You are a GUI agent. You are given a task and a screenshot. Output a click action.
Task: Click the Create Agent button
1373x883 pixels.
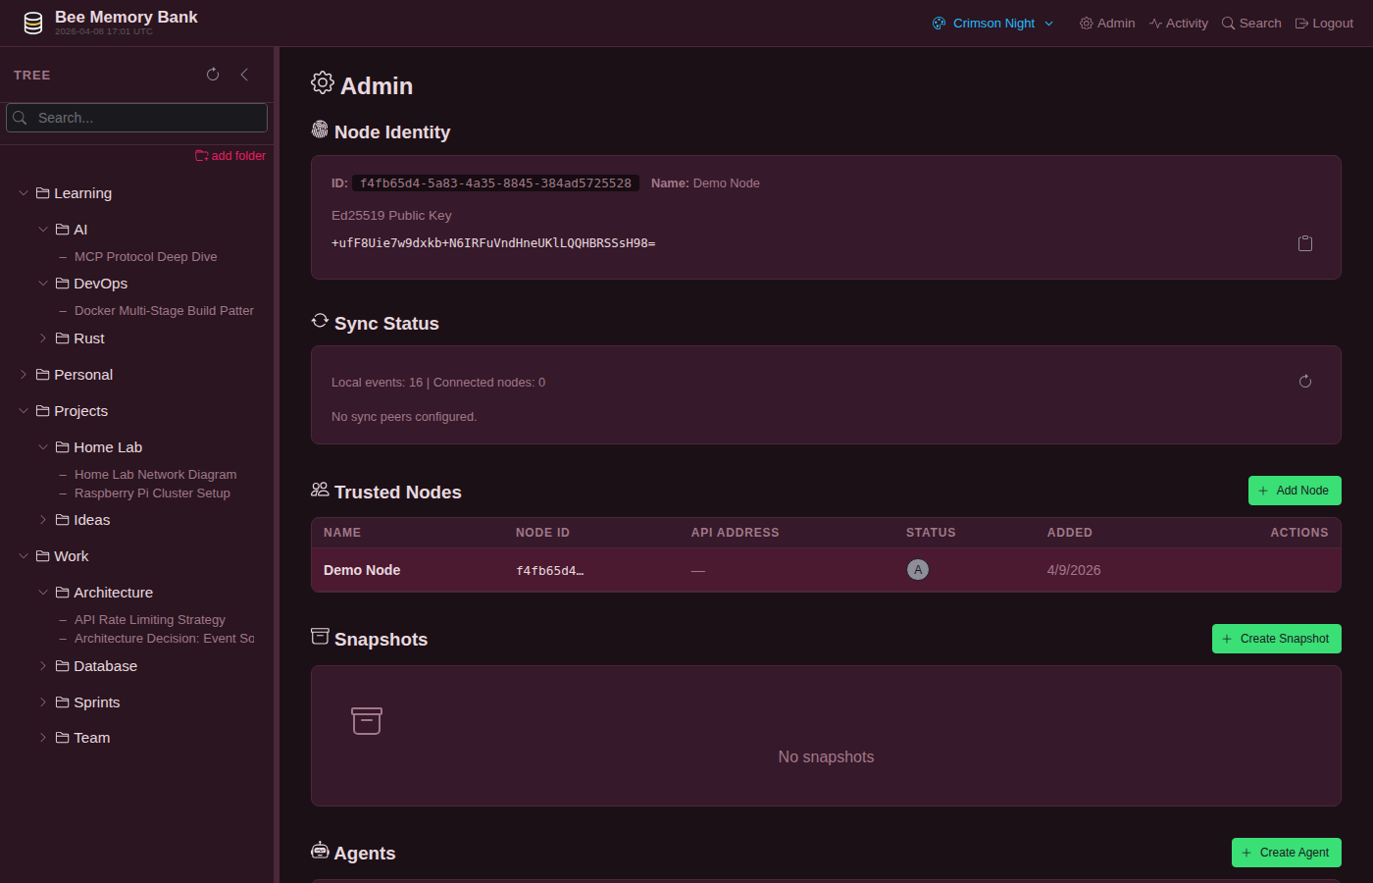(x=1287, y=853)
